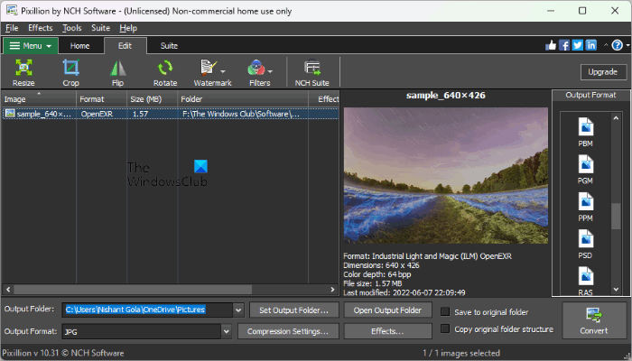632x361 pixels.
Task: Open the Resize tool
Action: click(23, 72)
